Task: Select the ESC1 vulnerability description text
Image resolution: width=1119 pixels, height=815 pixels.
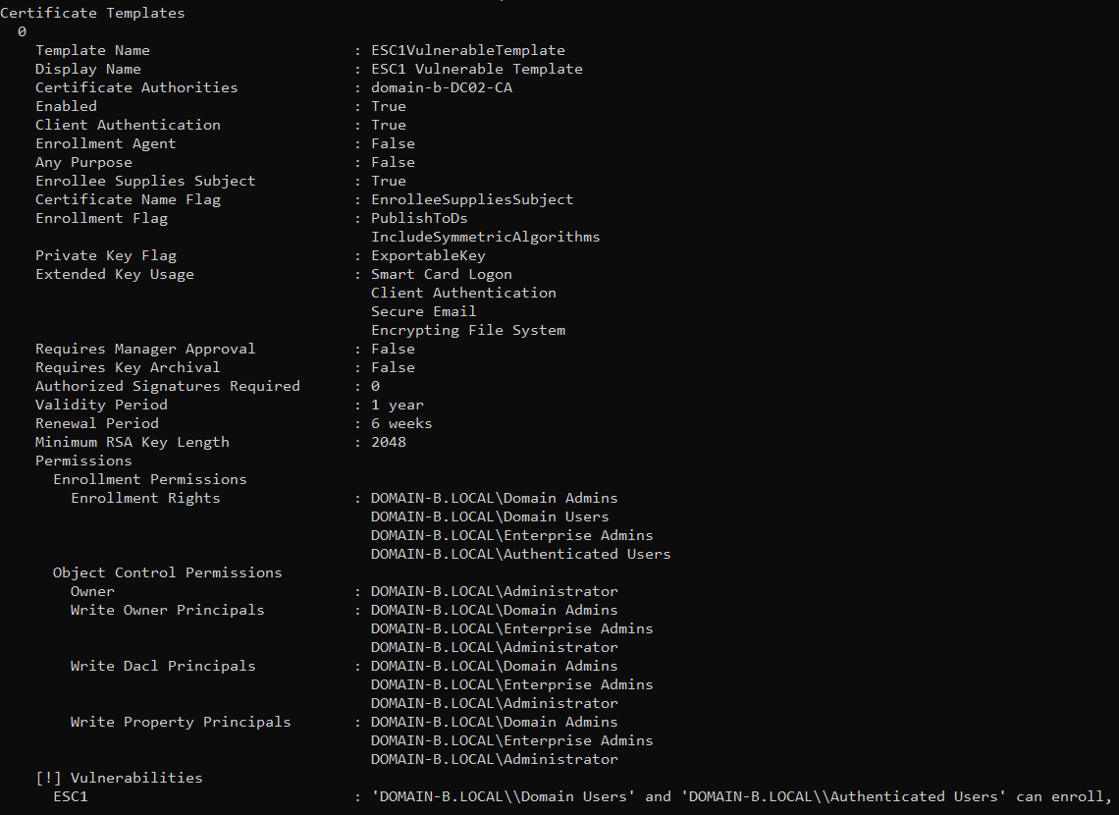Action: [742, 797]
